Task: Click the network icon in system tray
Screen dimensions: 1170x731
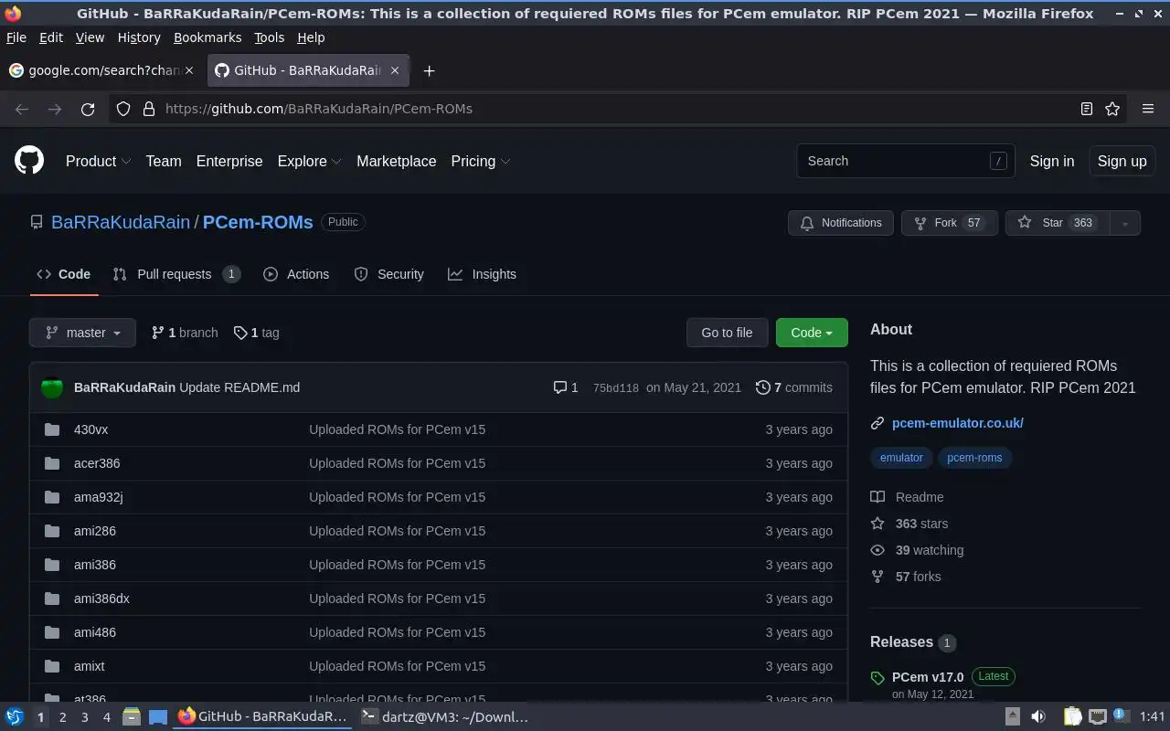Action: (1098, 717)
